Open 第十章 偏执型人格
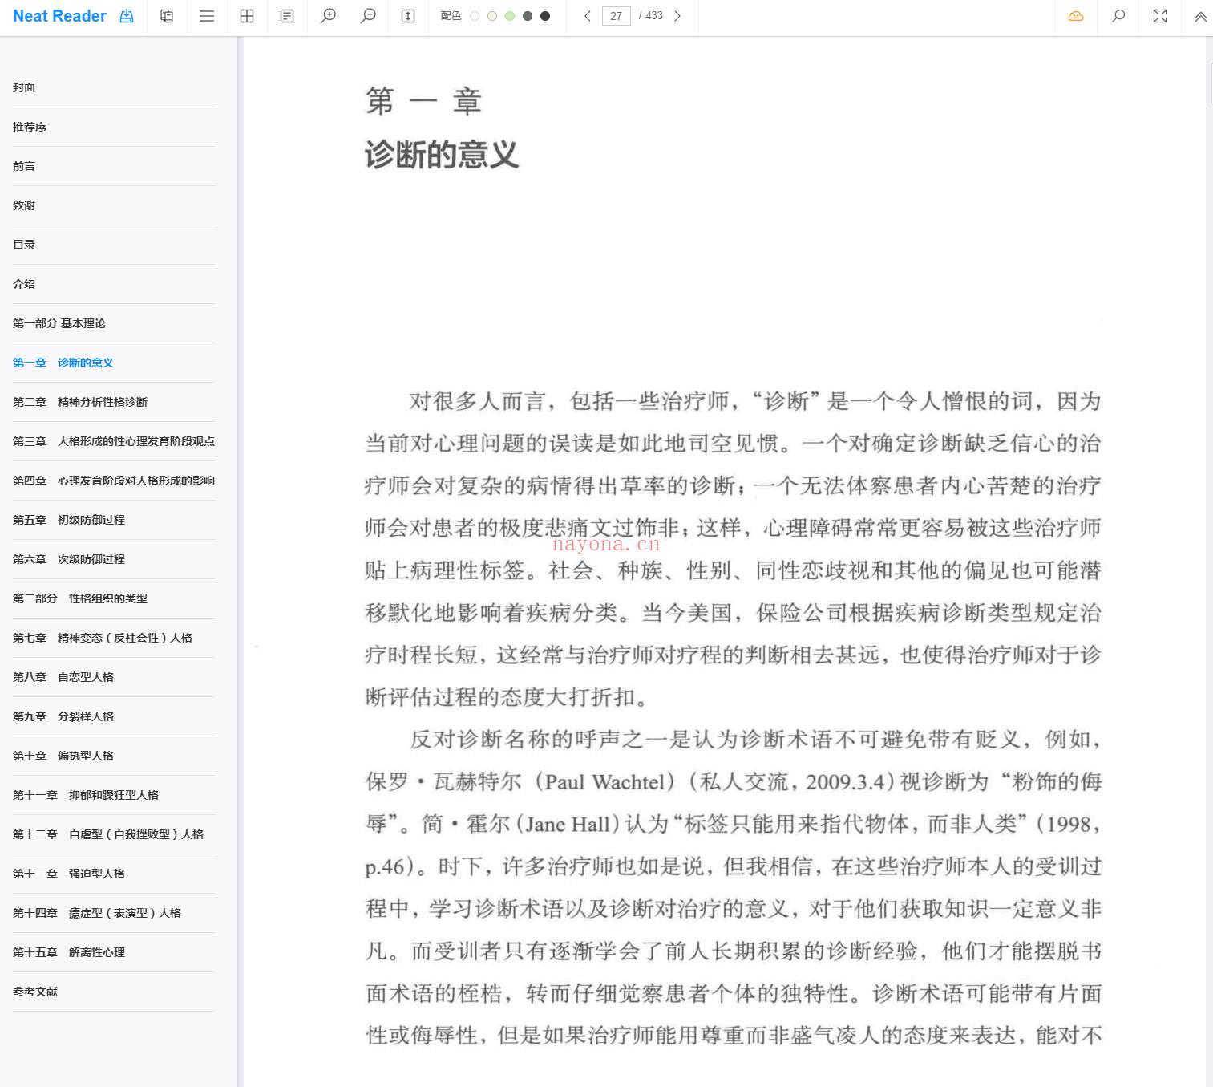Image resolution: width=1213 pixels, height=1087 pixels. click(63, 756)
